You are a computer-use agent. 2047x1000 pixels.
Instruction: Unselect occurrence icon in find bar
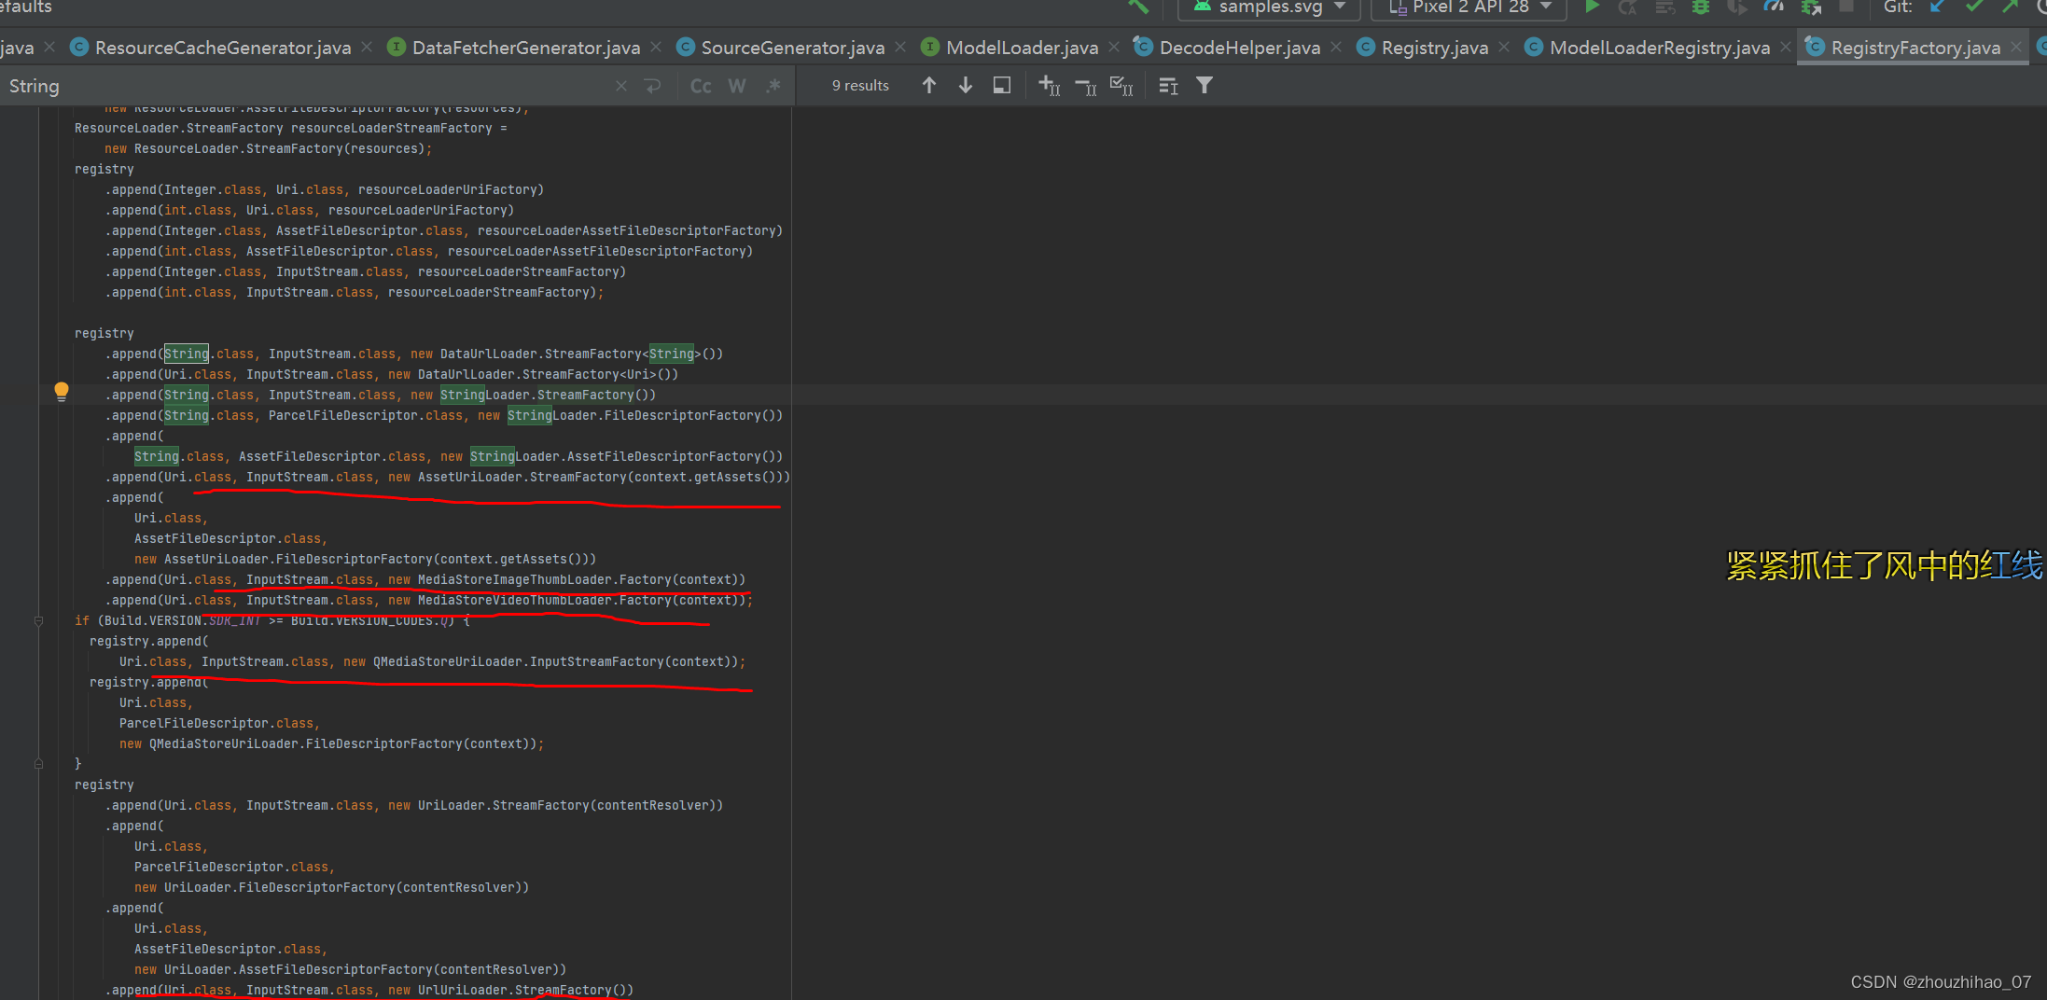coord(1086,86)
